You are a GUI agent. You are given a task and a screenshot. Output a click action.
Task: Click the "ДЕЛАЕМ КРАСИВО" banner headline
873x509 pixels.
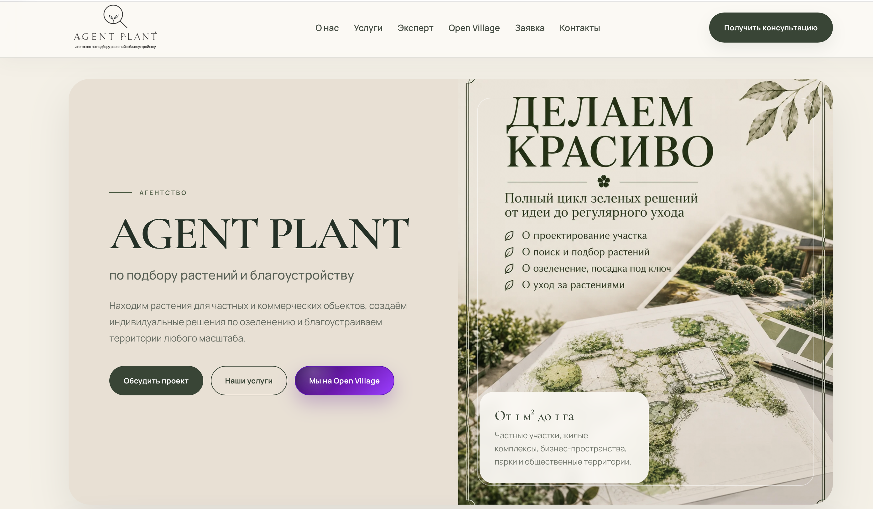click(x=610, y=132)
